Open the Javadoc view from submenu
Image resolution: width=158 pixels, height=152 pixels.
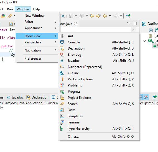click(99, 61)
